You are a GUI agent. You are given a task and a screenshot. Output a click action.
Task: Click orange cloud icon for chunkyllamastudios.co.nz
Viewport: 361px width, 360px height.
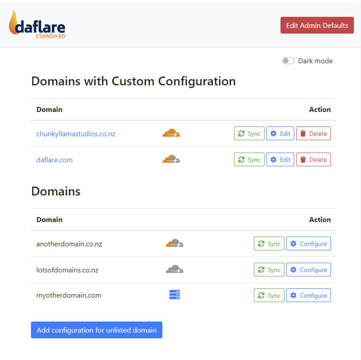tap(171, 133)
